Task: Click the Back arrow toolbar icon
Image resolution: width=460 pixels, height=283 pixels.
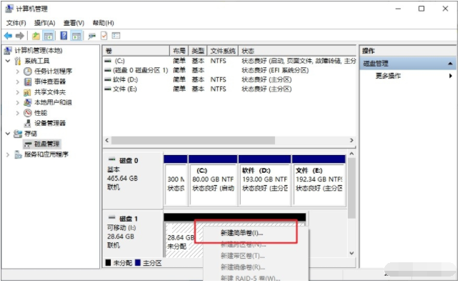Action: (8, 36)
